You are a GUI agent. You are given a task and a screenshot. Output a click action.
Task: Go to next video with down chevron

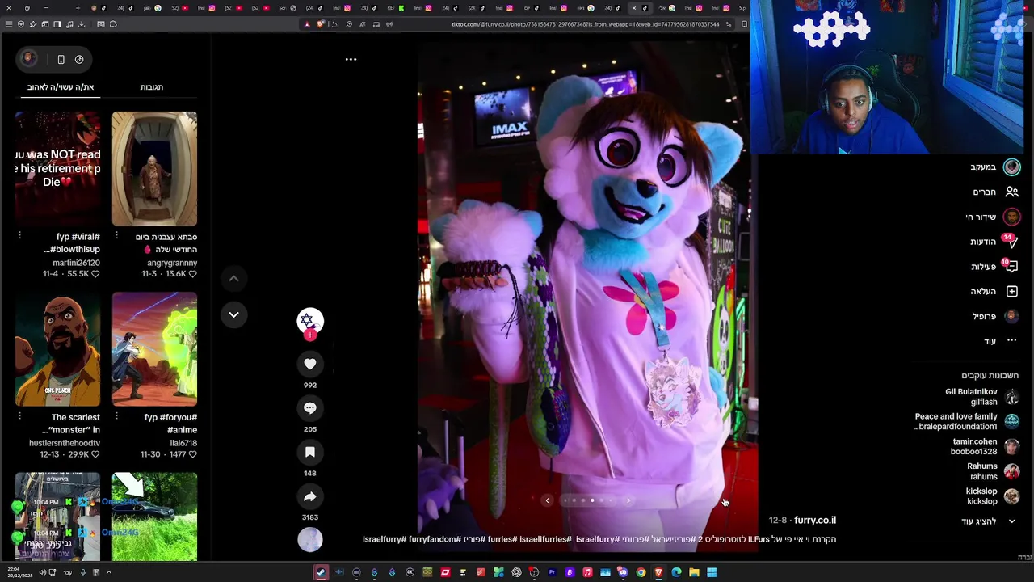(233, 314)
